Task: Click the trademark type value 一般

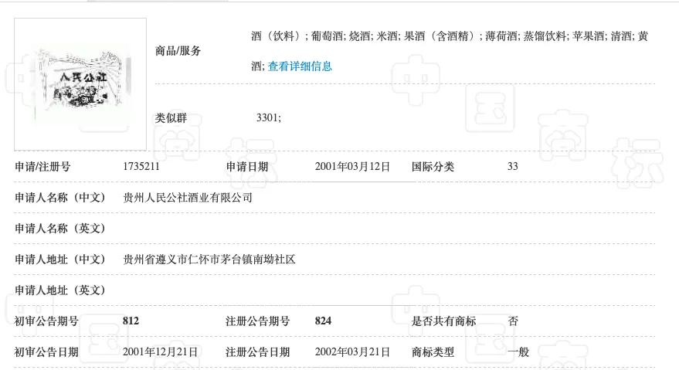Action: click(518, 351)
